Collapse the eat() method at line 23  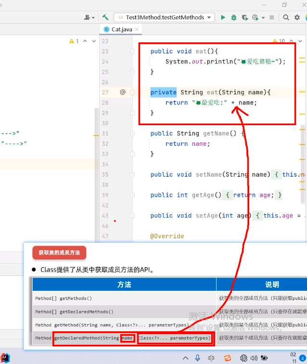132,52
